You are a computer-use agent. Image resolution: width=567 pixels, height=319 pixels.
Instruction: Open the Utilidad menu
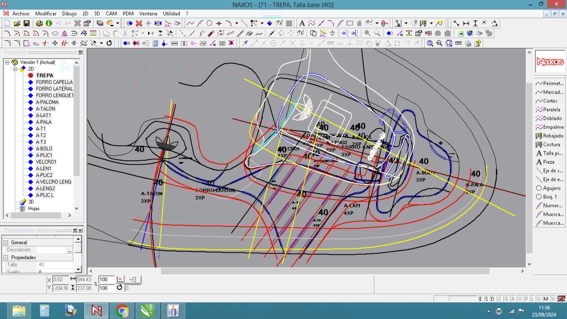pyautogui.click(x=171, y=14)
